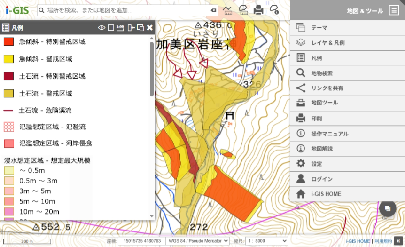Click the legend panel scrollbar thumb

click(152, 69)
